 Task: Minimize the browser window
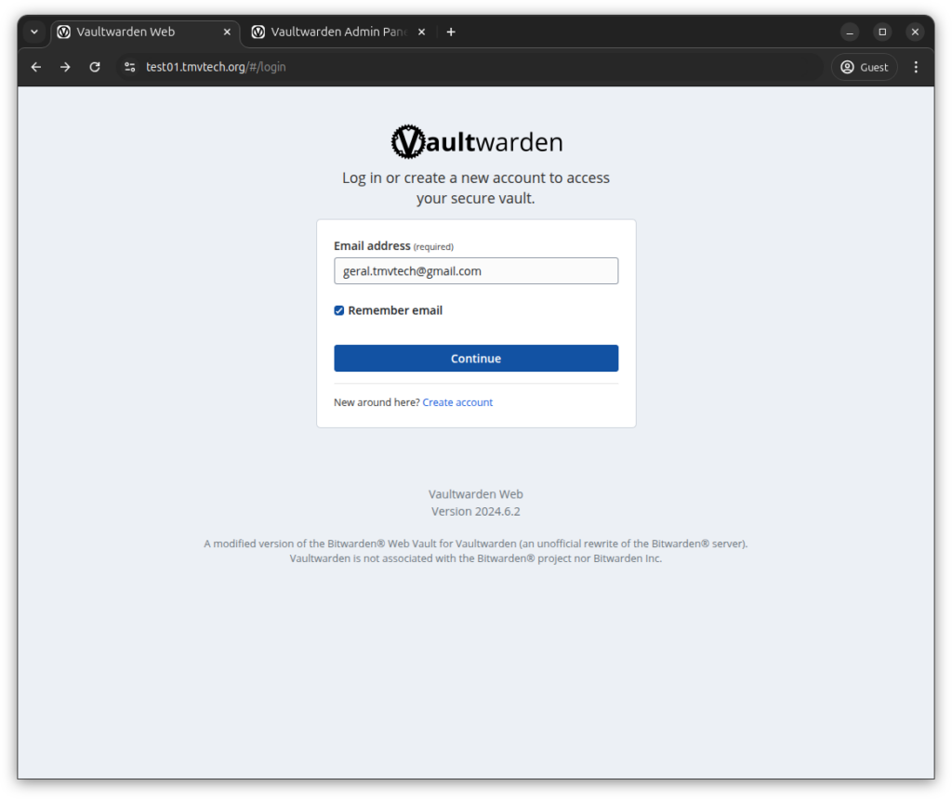point(850,32)
